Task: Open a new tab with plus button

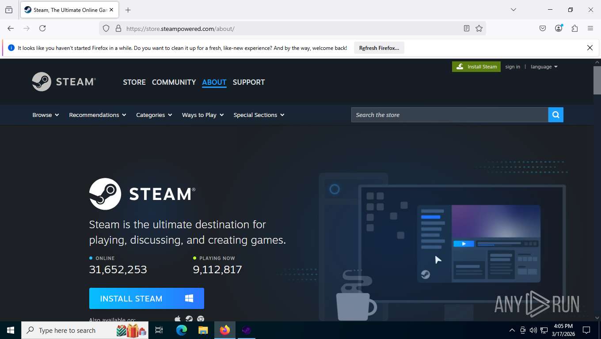Action: pos(128,10)
